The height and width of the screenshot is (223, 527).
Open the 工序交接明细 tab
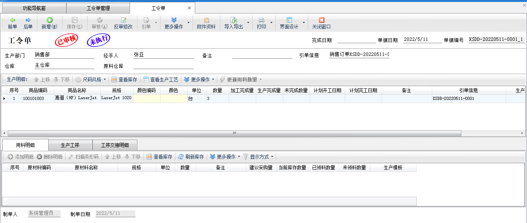[115, 145]
